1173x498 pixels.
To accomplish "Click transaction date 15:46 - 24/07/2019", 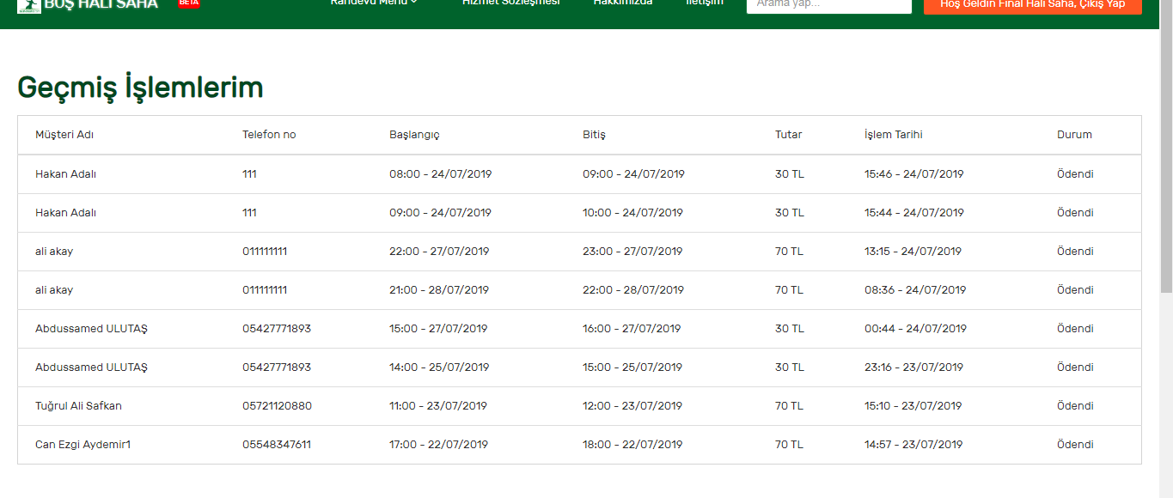I will [914, 174].
